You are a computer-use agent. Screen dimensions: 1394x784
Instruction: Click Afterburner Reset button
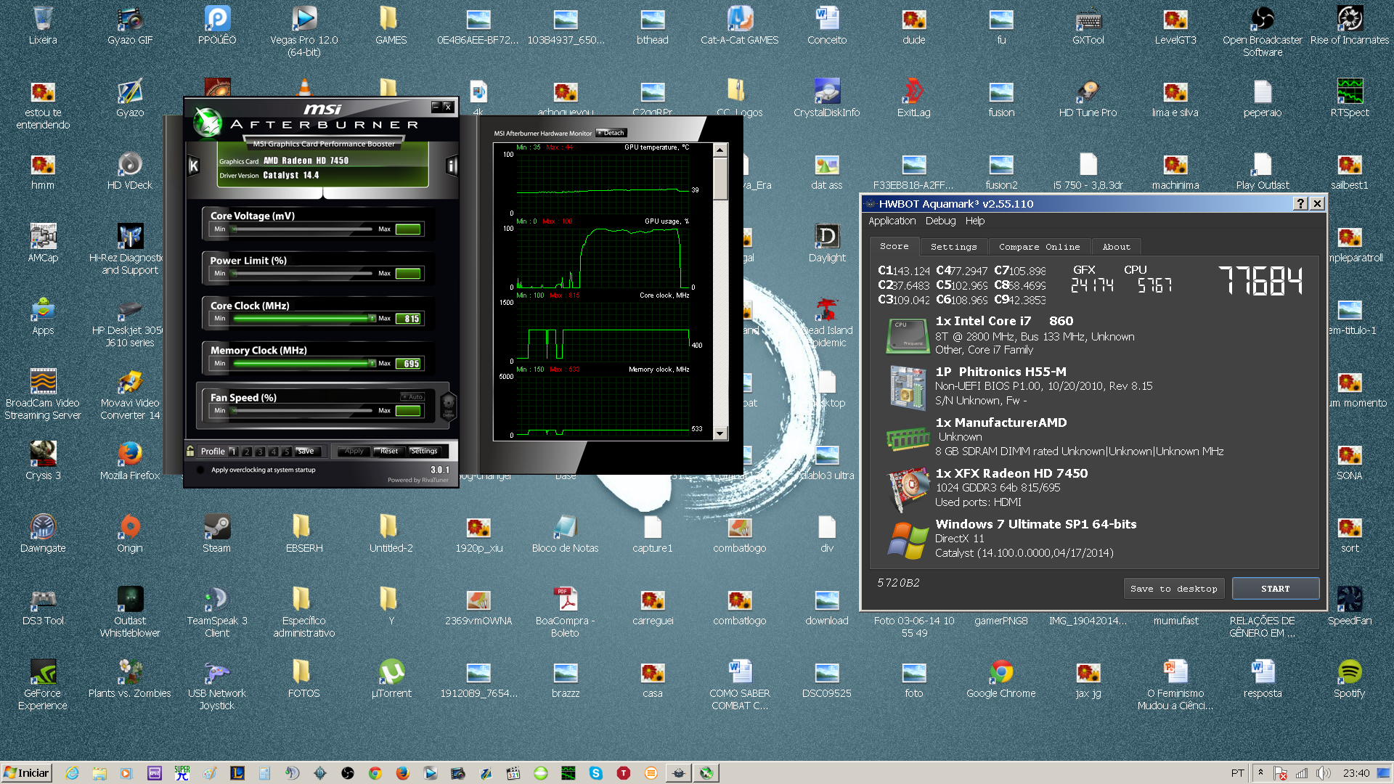pos(388,451)
